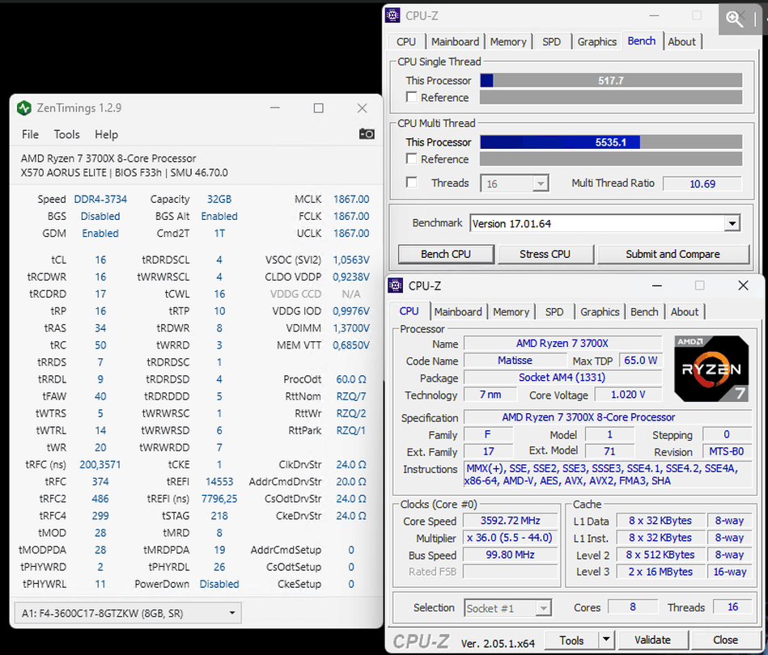Open Graphics tab in lower CPU-Z window

pyautogui.click(x=600, y=312)
